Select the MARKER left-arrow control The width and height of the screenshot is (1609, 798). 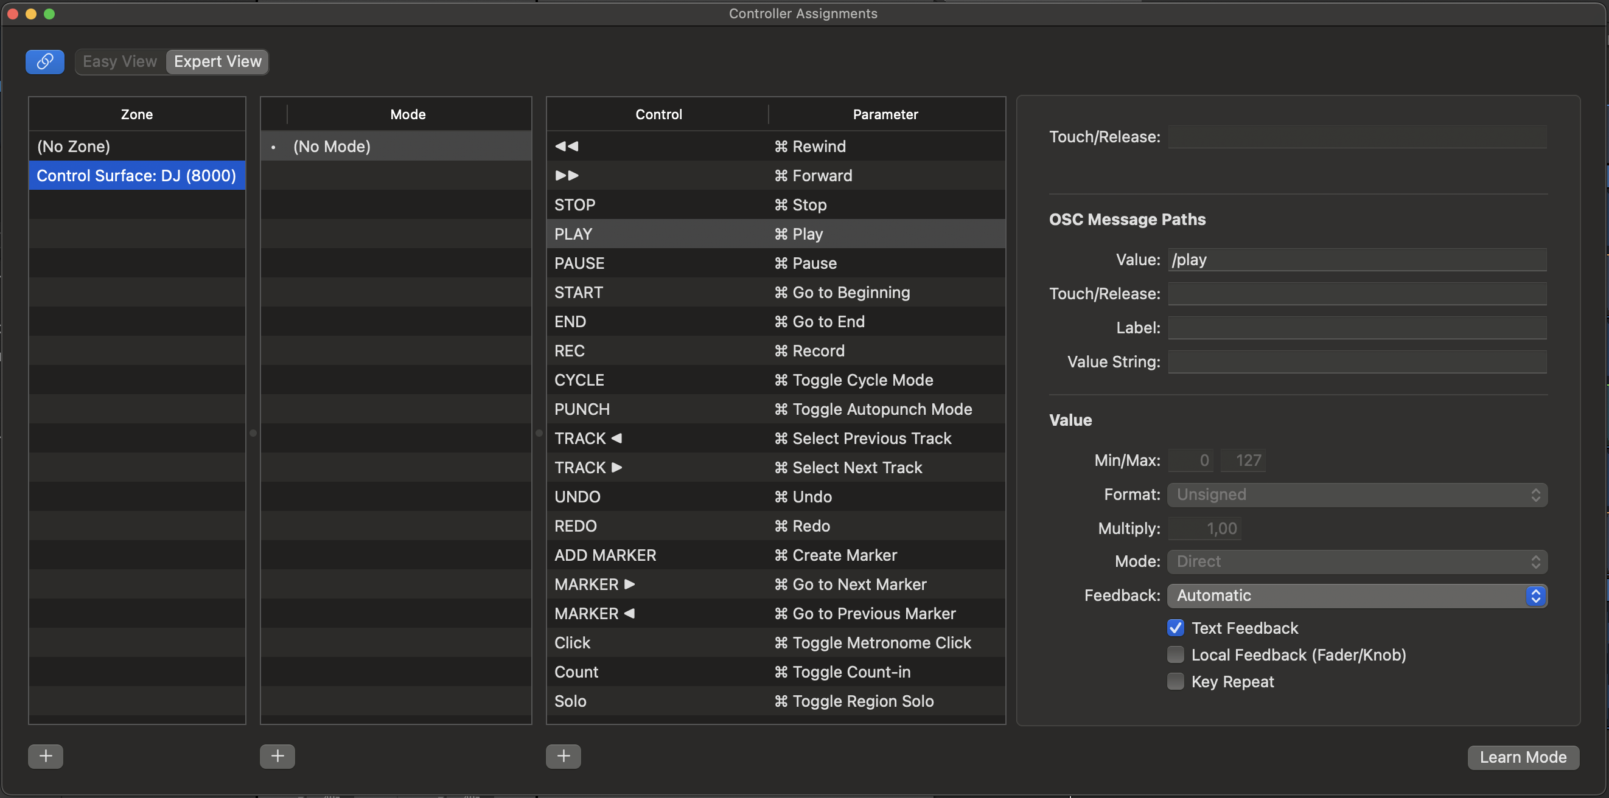[776, 613]
